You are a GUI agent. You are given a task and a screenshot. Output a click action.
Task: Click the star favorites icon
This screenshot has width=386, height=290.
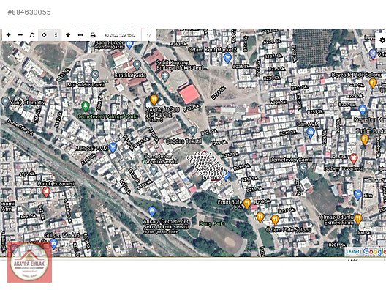(68, 35)
